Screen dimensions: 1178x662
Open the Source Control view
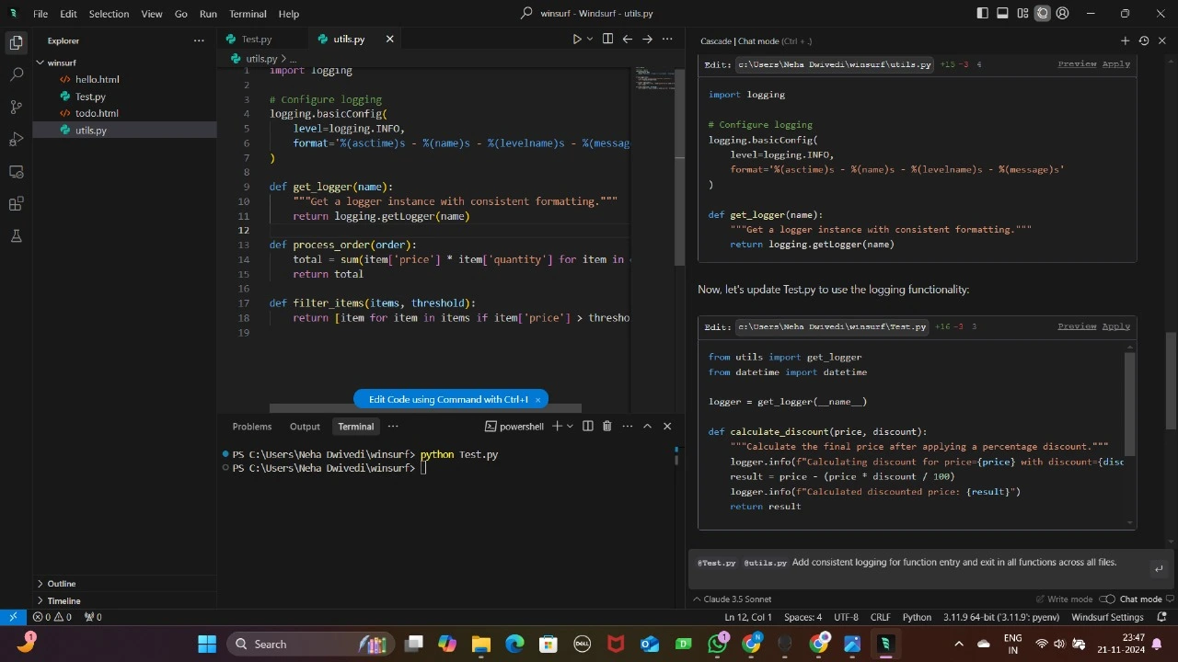(16, 107)
